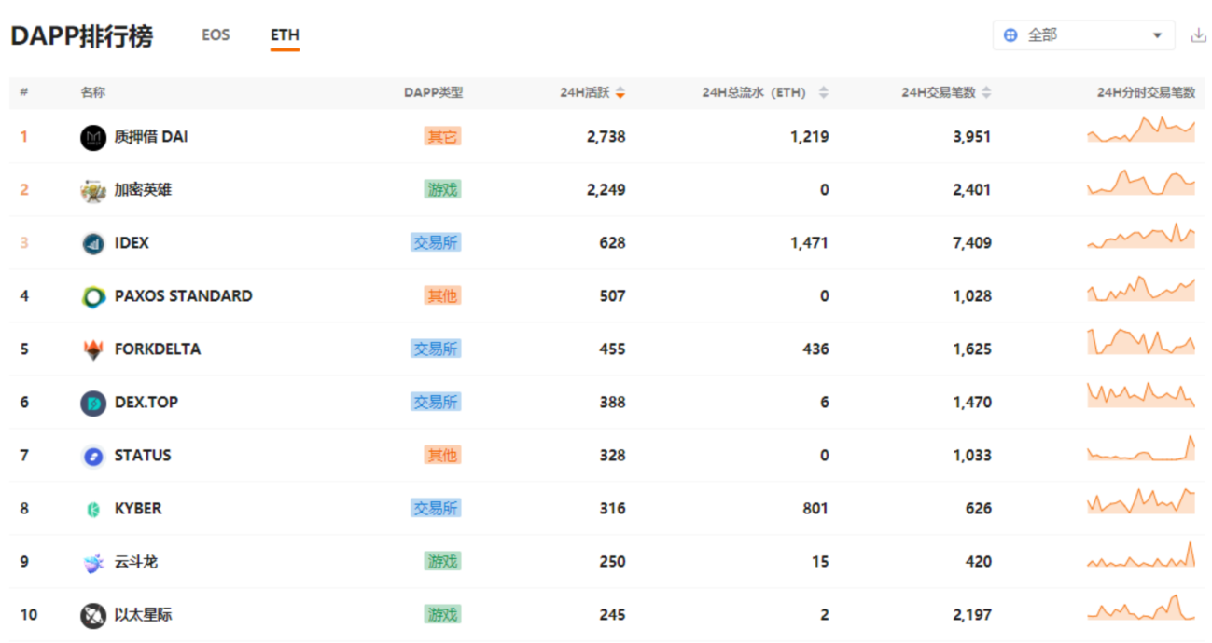The width and height of the screenshot is (1212, 643).
Task: Click the 其他 tag on PAXOS STANDARD row
Action: (442, 296)
